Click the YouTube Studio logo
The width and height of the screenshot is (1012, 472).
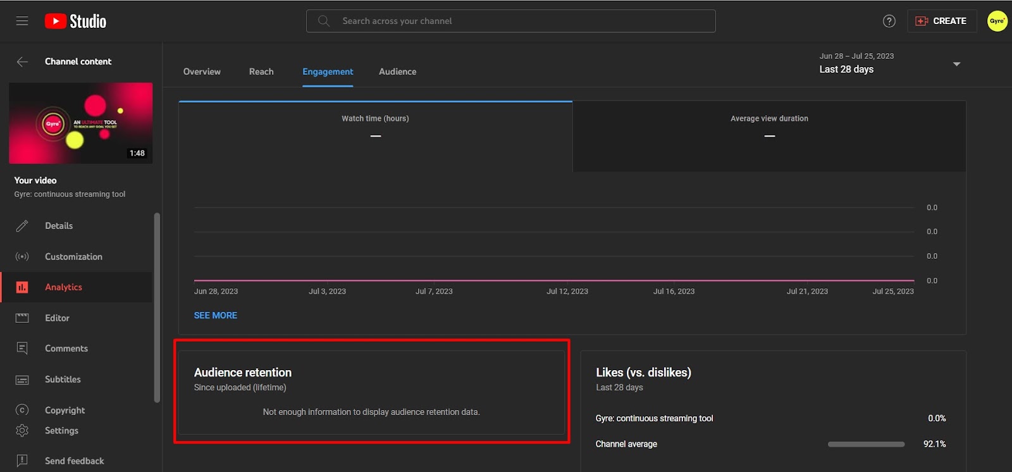pyautogui.click(x=75, y=21)
